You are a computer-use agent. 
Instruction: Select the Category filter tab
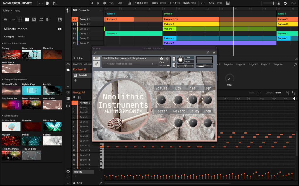click(x=9, y=36)
